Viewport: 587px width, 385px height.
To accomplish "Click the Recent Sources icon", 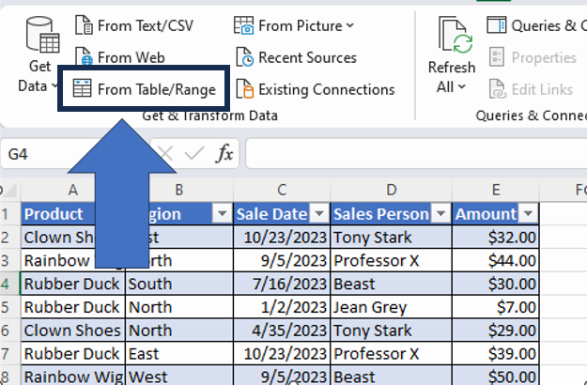I will pyautogui.click(x=244, y=57).
